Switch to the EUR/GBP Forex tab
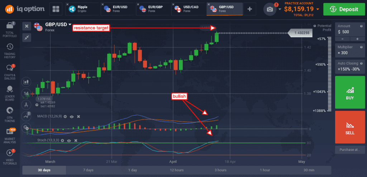Viewport: 367px width, 177px height. click(153, 9)
